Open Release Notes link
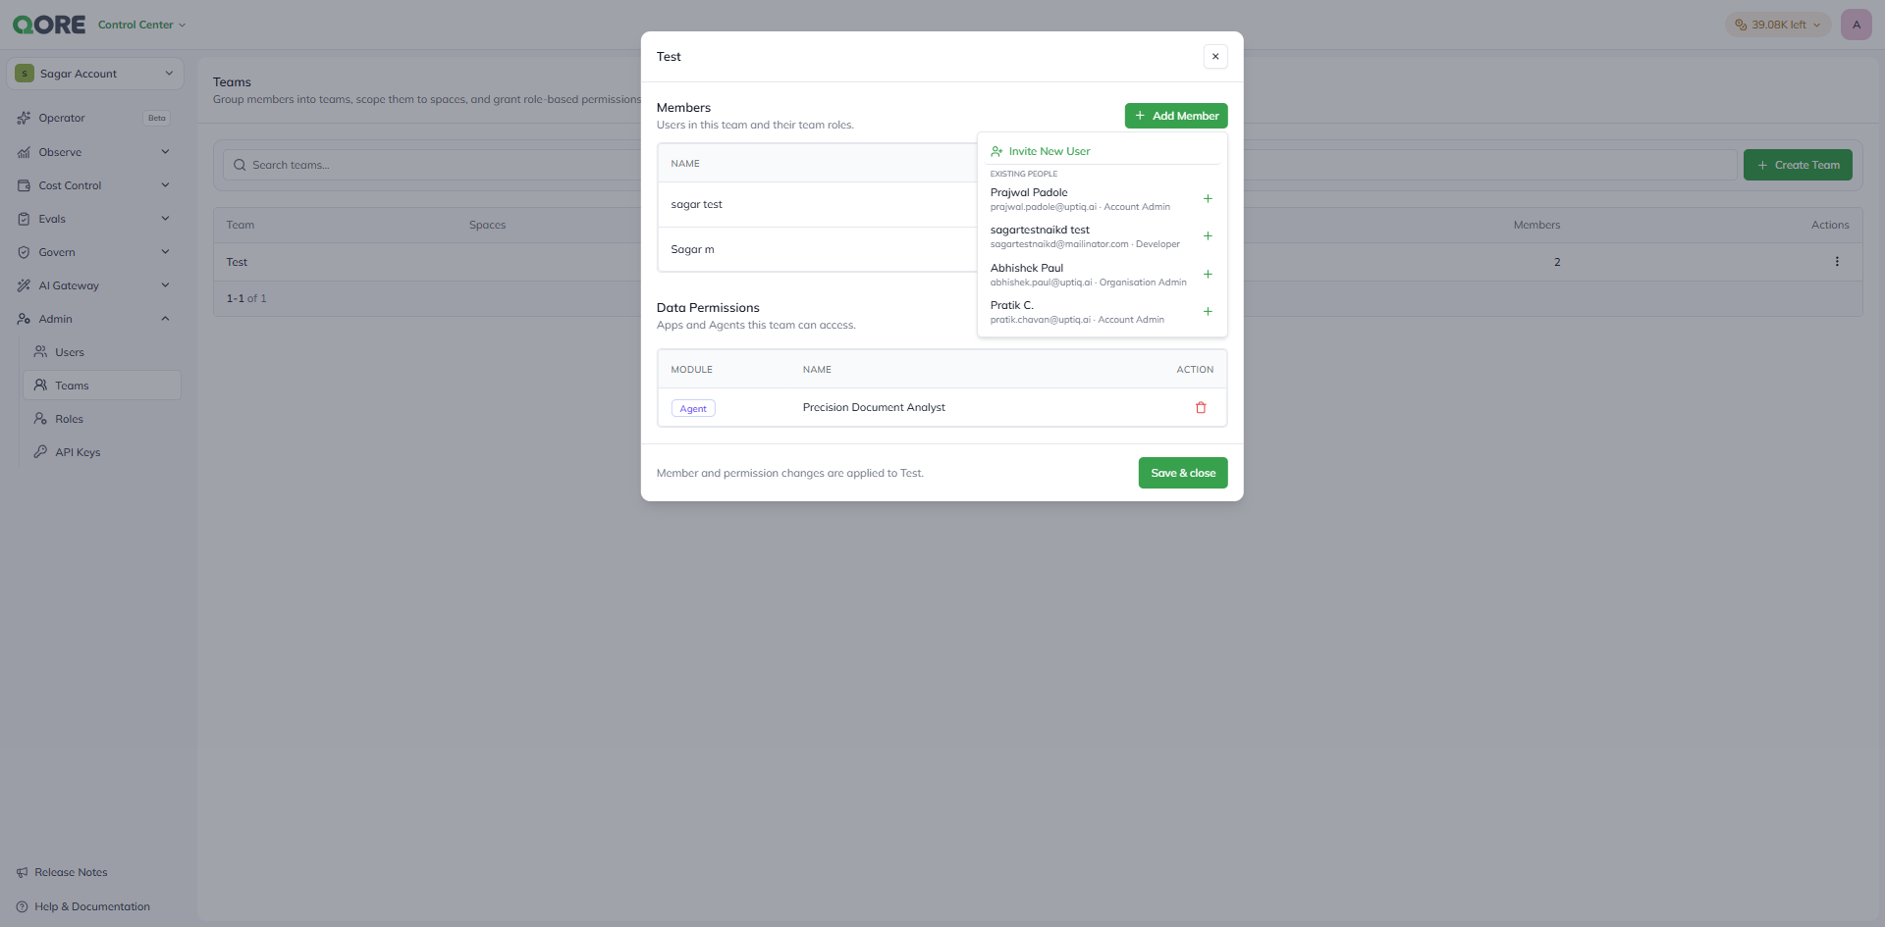The width and height of the screenshot is (1885, 927). (71, 873)
